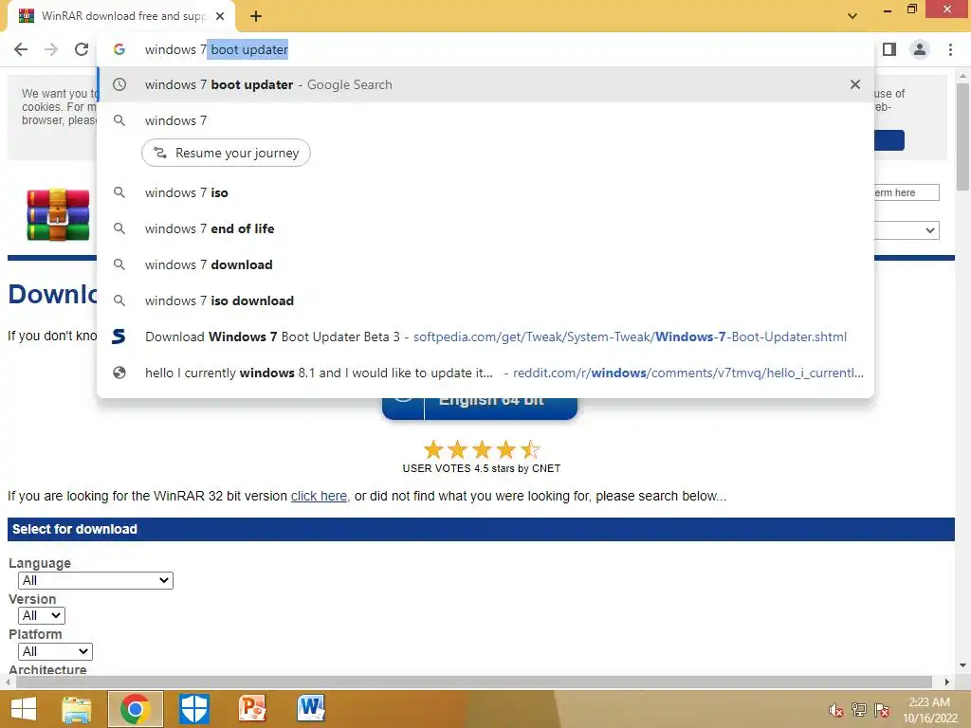Click the horizontal scrollbar right arrow
971x728 pixels.
point(947,682)
